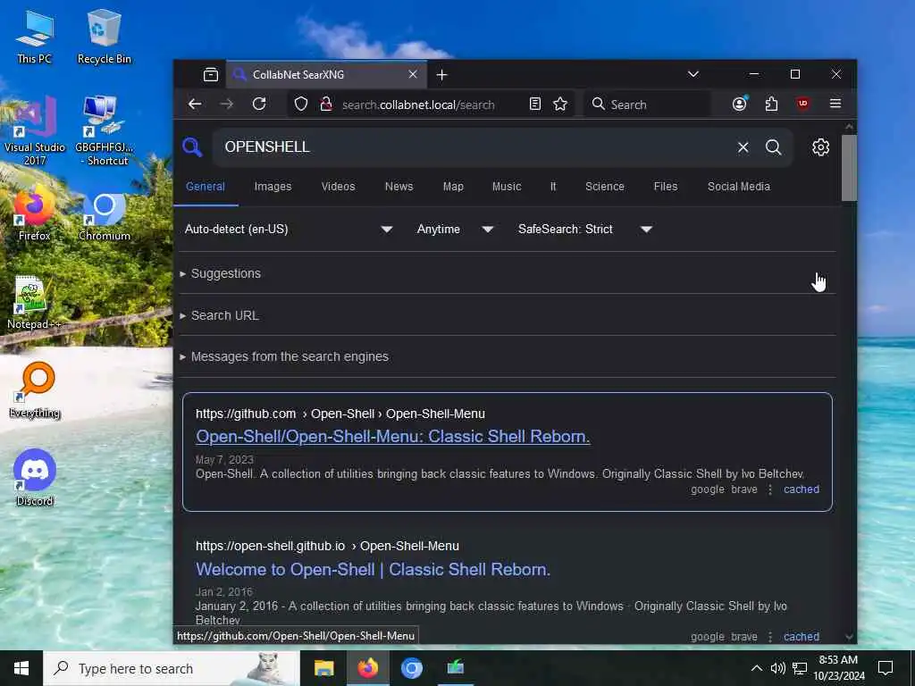Select the Recycle Bin desktop icon
915x686 pixels.
click(x=104, y=37)
